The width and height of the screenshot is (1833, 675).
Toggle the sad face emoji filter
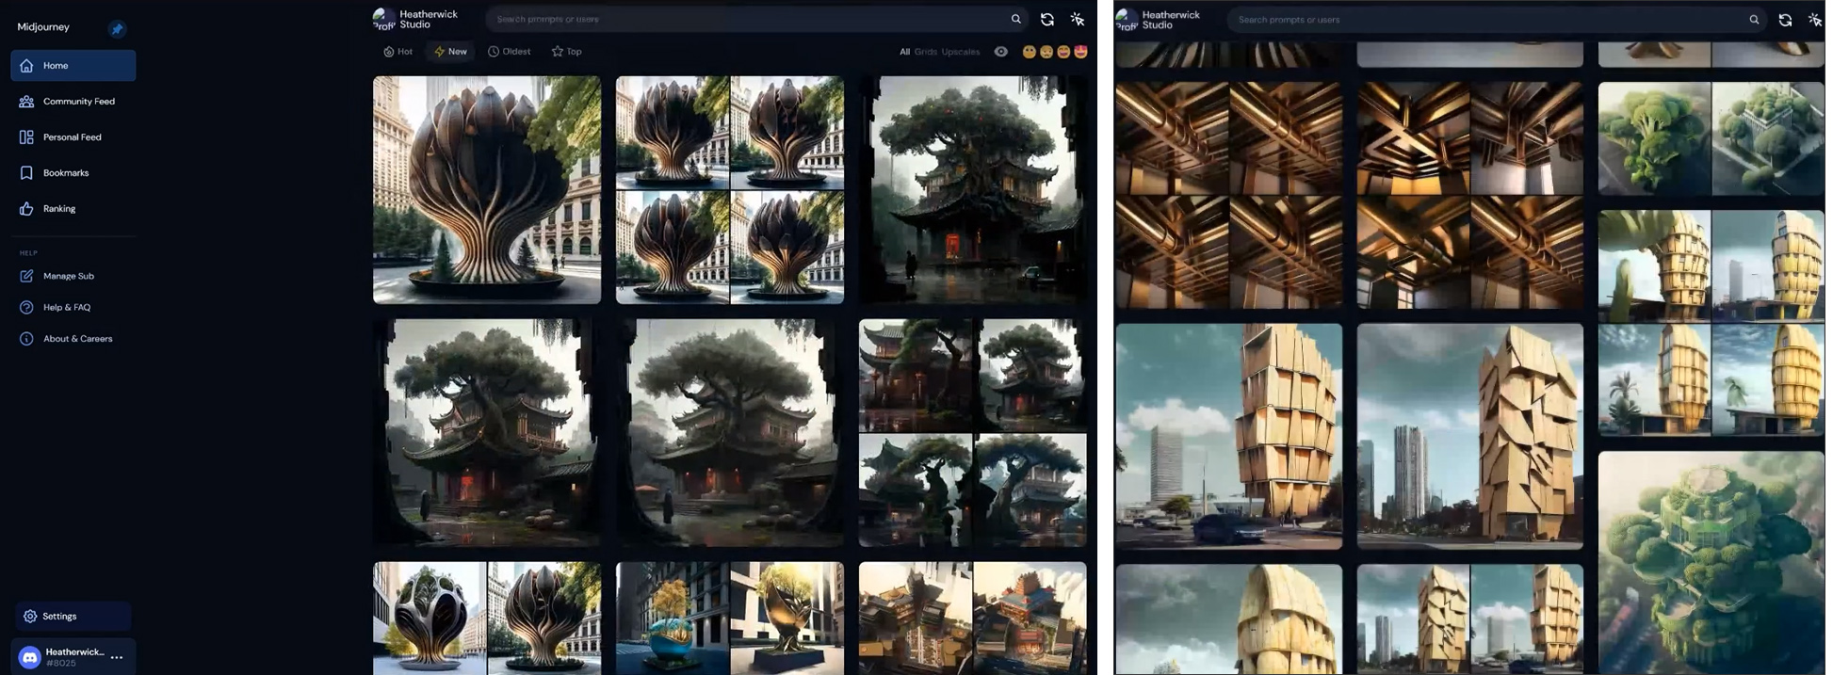1046,52
